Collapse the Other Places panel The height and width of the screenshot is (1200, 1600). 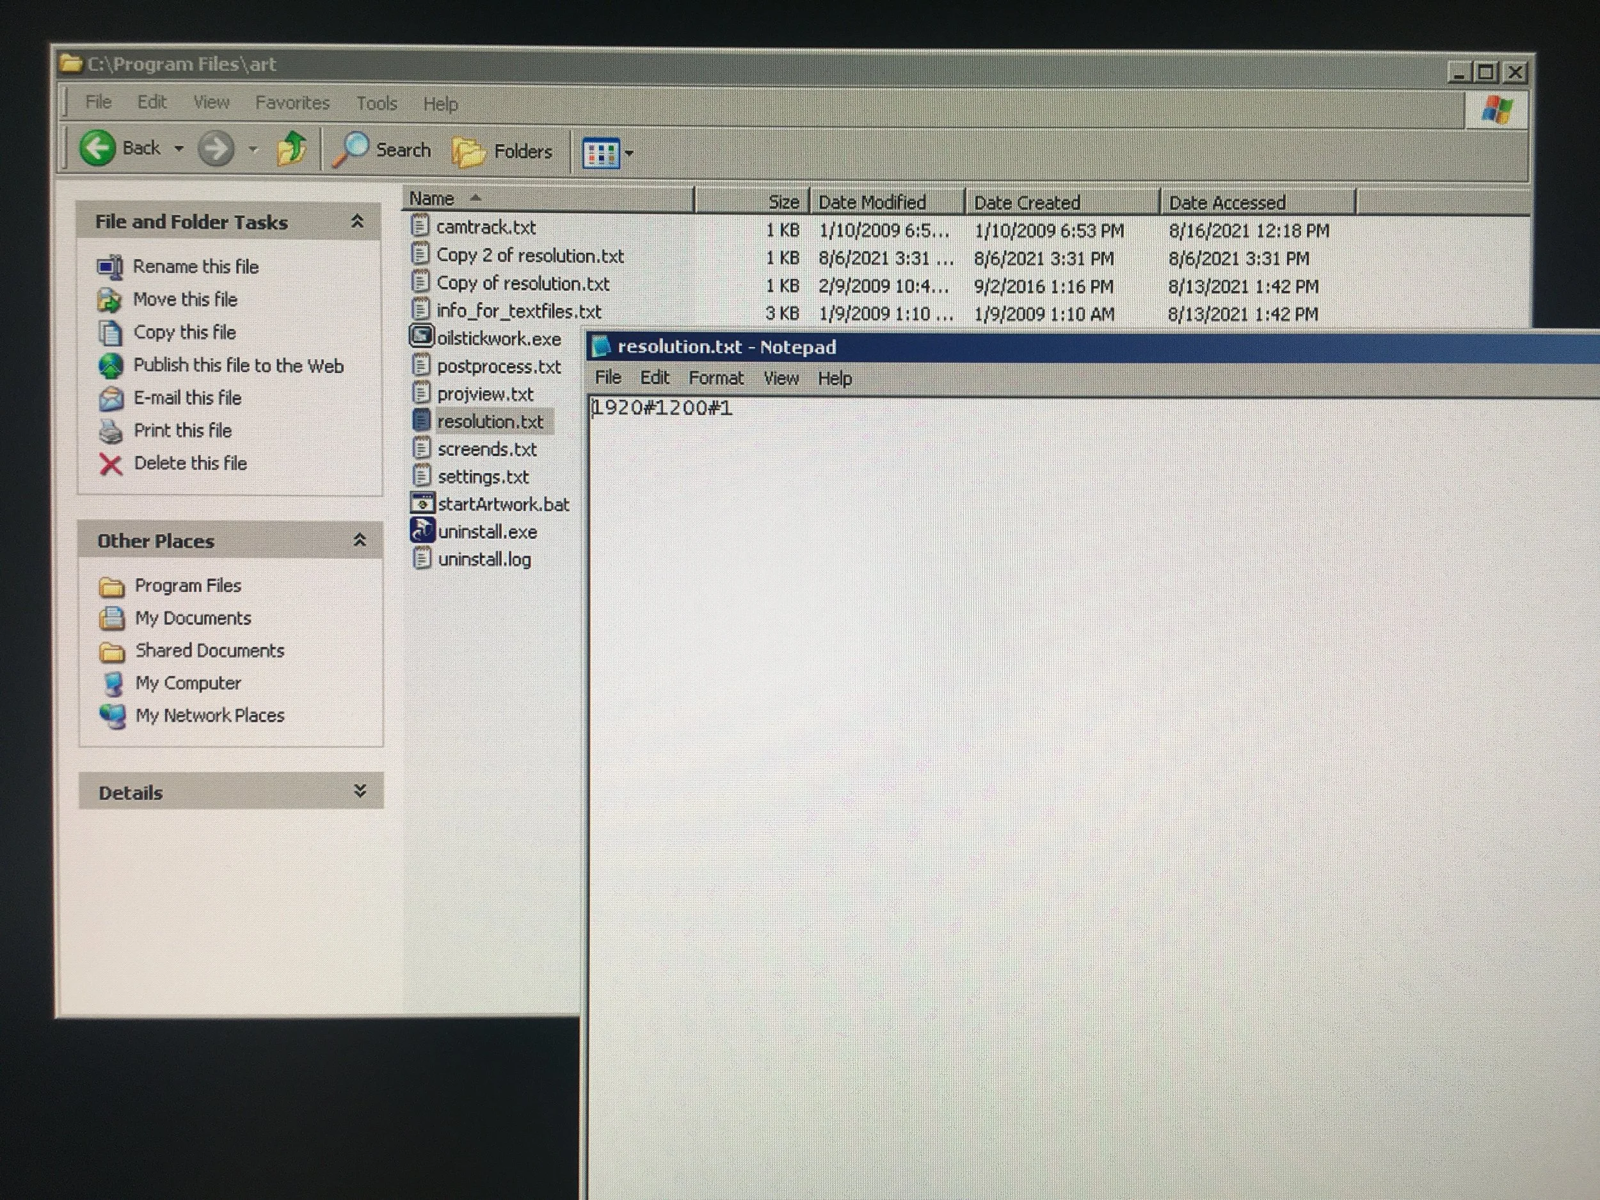pyautogui.click(x=360, y=540)
